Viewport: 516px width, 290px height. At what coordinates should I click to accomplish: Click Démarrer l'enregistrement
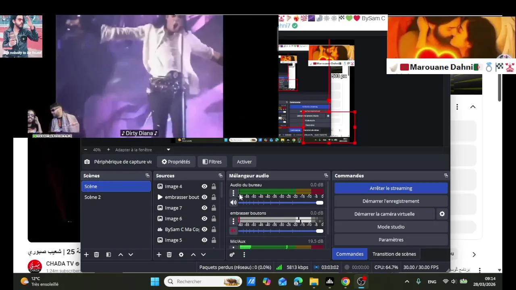tap(391, 201)
